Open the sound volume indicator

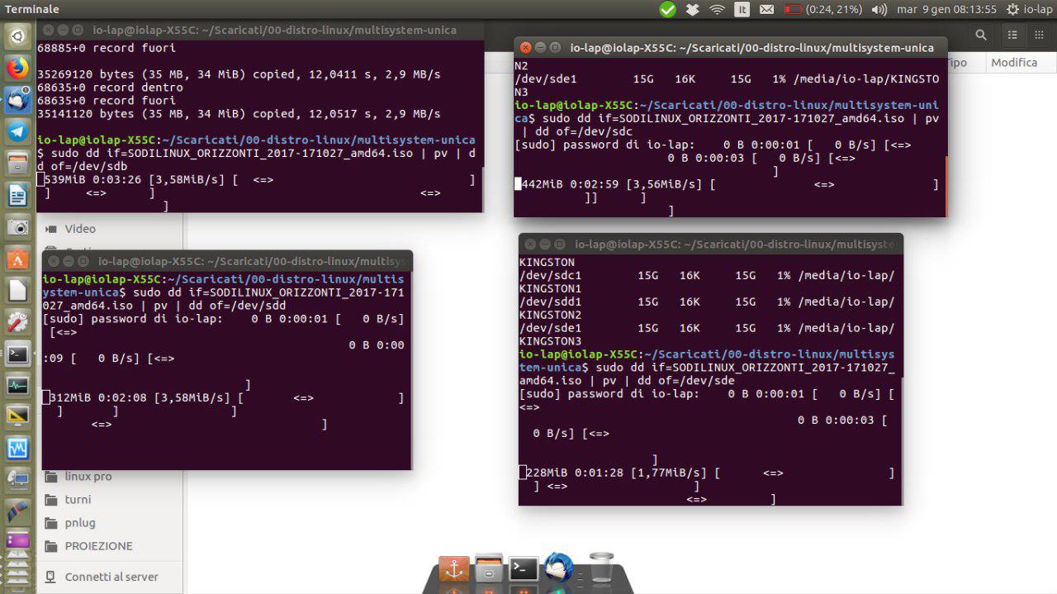point(879,9)
